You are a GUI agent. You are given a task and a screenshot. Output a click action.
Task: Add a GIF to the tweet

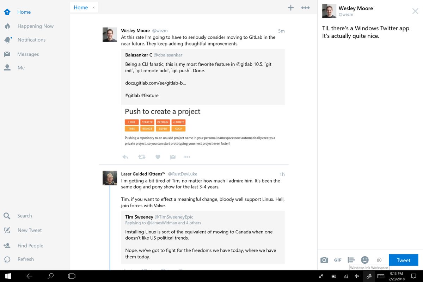(338, 260)
